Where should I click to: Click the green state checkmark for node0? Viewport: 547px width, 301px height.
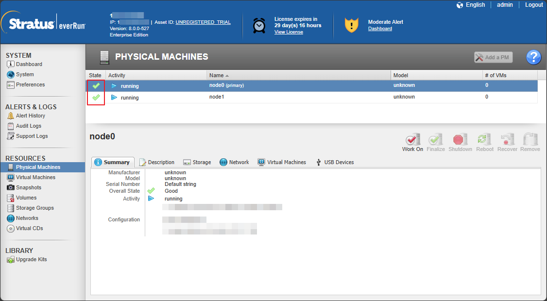click(x=96, y=85)
